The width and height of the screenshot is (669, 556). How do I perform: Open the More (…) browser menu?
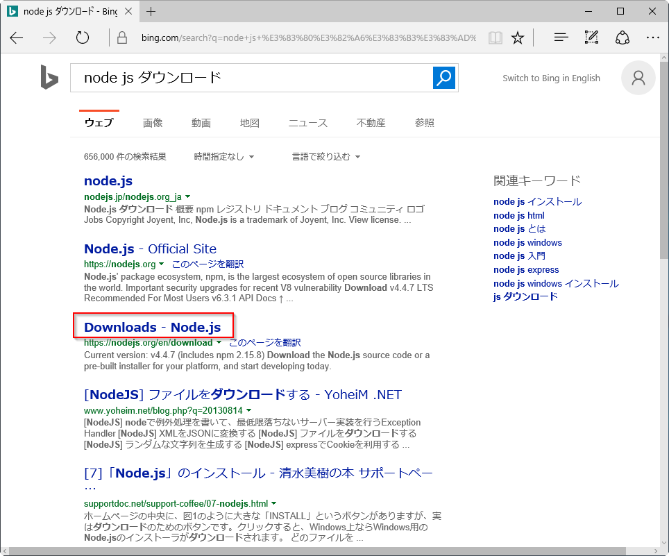click(653, 37)
